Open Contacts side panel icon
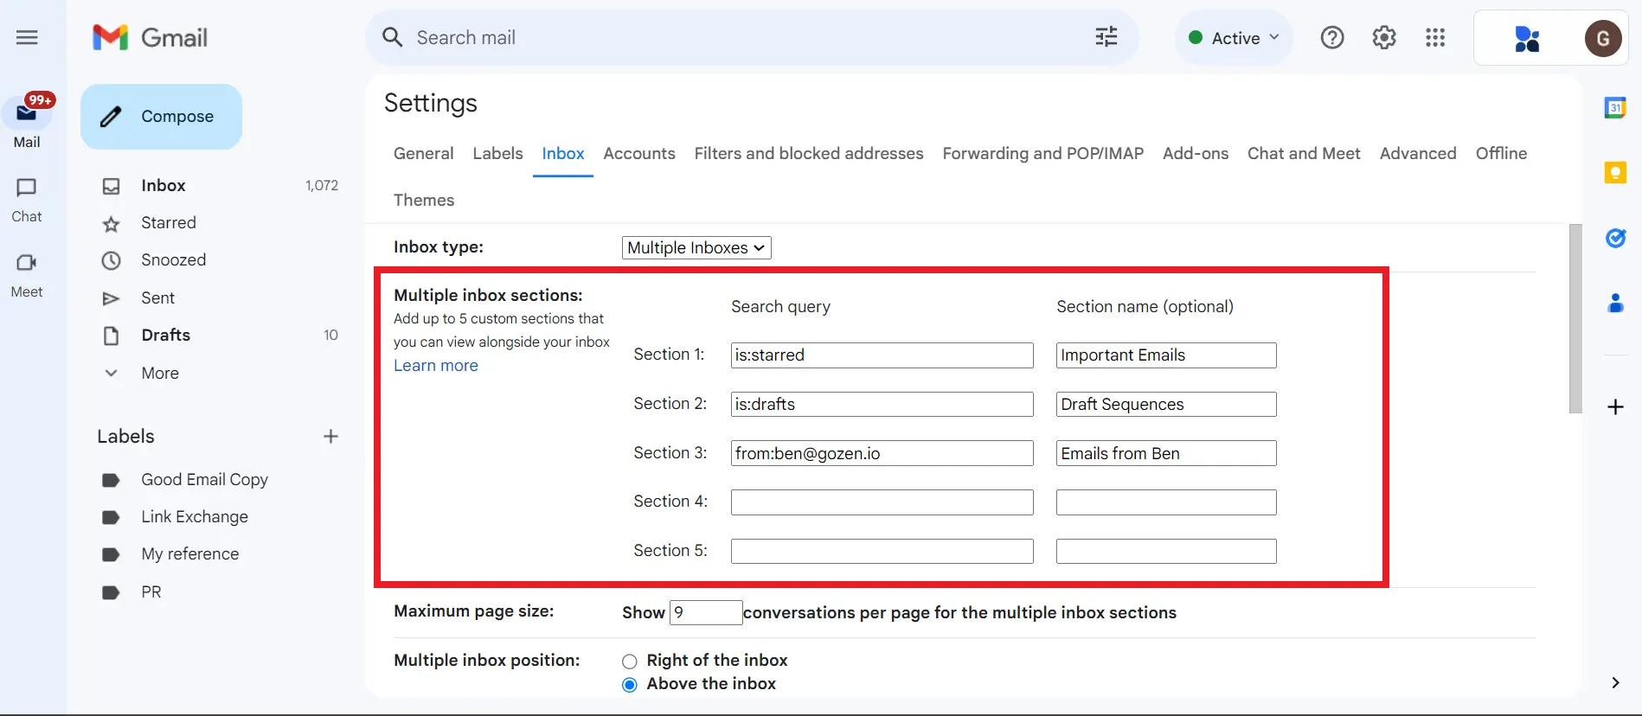Viewport: 1642px width, 716px height. pos(1615,304)
